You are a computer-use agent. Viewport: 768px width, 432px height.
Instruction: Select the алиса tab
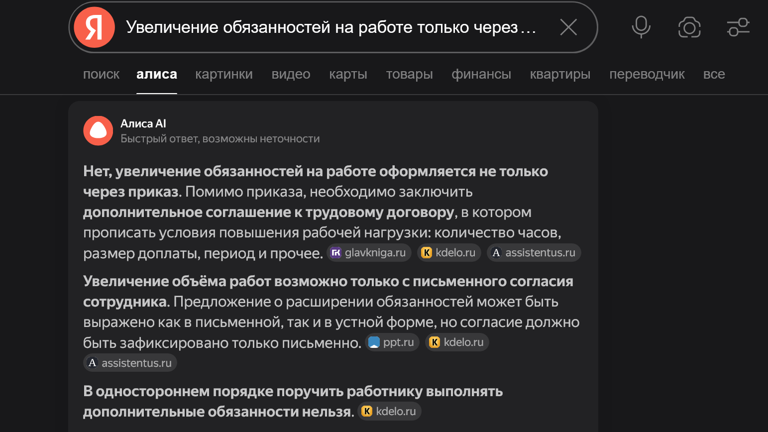click(157, 74)
